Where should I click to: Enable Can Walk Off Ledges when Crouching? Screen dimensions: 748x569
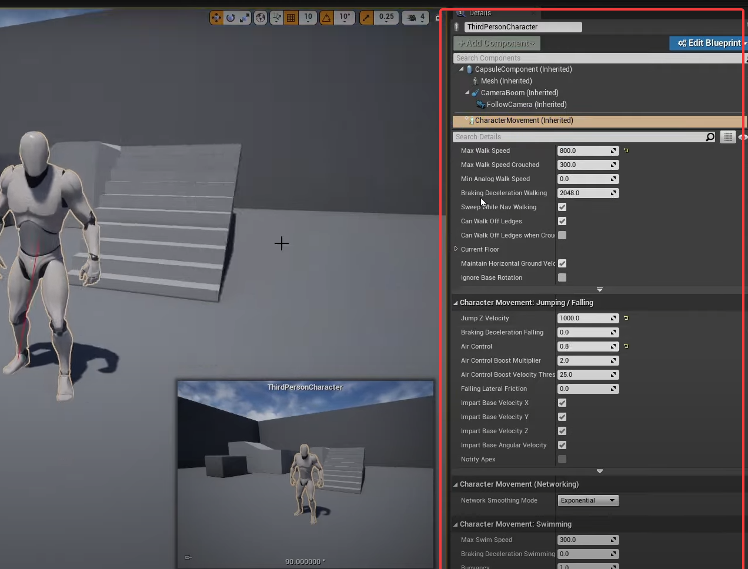coord(562,235)
